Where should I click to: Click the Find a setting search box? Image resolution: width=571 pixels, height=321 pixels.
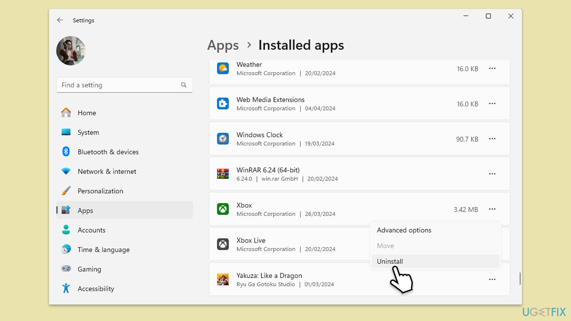(x=120, y=85)
